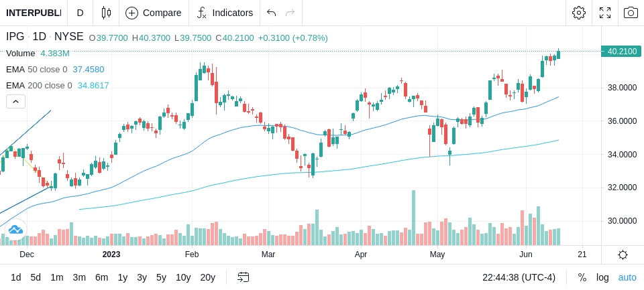Viewport: 644px width, 290px height.
Task: Open timezone menu at 22:44:38 (UTC-4)
Action: pos(519,278)
